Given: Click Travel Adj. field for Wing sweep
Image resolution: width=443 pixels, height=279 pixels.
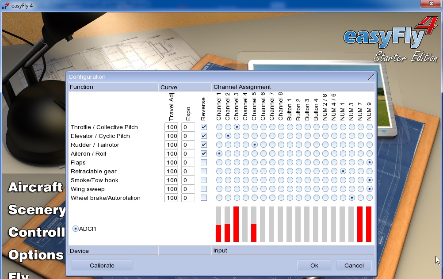Looking at the screenshot, I should (171, 189).
